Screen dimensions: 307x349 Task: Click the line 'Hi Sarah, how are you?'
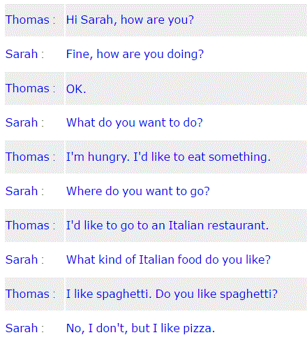pyautogui.click(x=130, y=20)
